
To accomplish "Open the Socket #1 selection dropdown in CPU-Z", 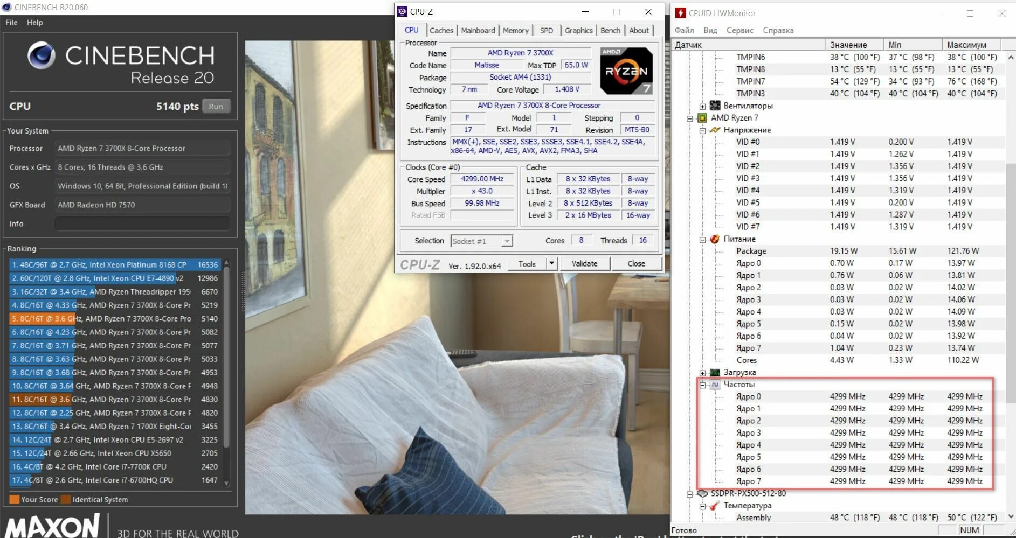I will tap(507, 241).
